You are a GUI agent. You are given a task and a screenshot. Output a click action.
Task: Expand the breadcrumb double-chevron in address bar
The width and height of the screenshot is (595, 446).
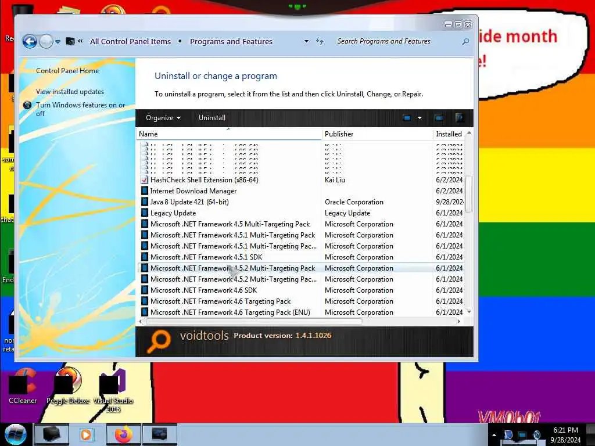80,41
